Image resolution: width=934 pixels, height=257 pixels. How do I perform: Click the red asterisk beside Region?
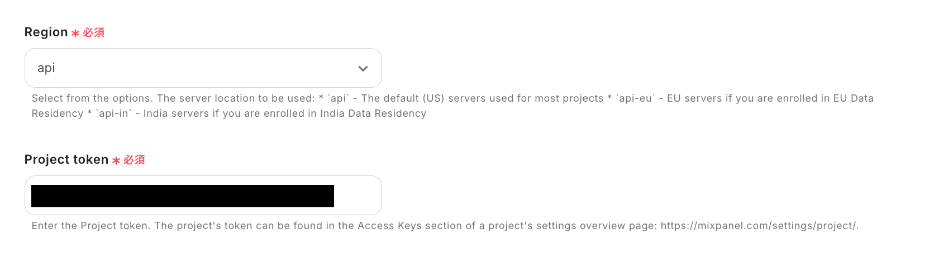tap(75, 34)
